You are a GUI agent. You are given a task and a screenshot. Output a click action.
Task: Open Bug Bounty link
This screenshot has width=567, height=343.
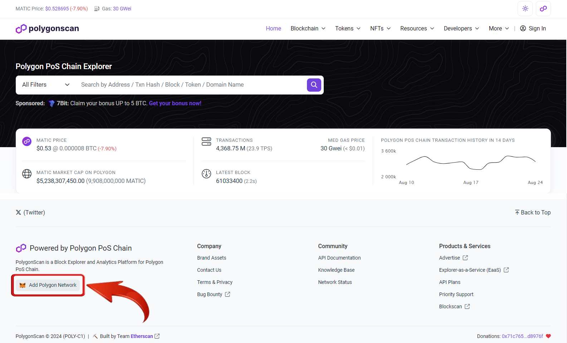click(x=210, y=294)
